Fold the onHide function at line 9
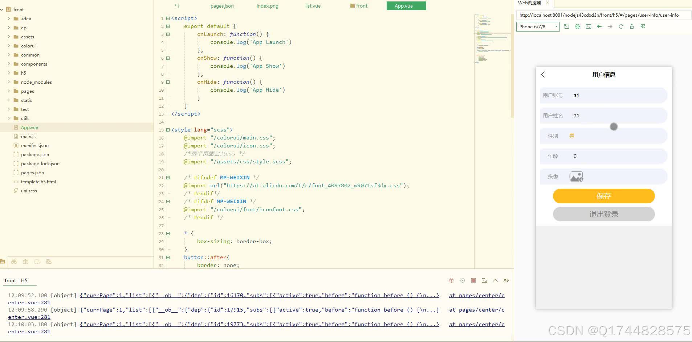Viewport: 692px width, 342px height. (168, 82)
